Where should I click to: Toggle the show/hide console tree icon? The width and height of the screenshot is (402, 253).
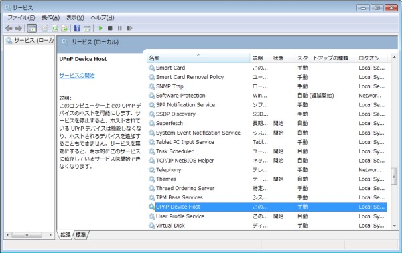[x=32, y=28]
